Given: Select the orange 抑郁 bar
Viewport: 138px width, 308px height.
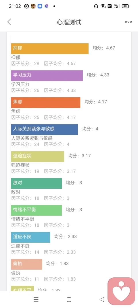Looking at the screenshot, I should (x=50, y=48).
